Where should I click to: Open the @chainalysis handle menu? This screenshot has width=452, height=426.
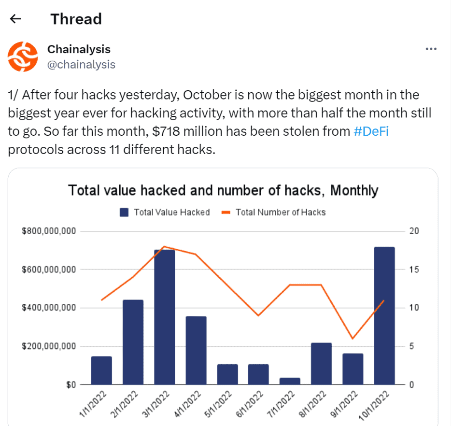click(82, 64)
